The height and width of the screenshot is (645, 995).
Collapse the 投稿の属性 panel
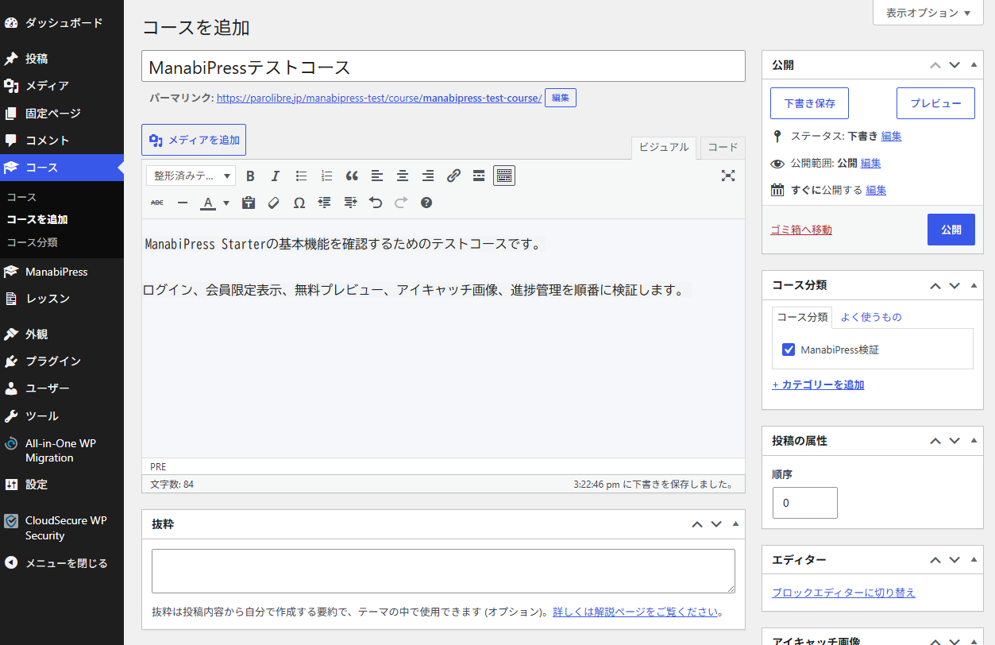[974, 440]
